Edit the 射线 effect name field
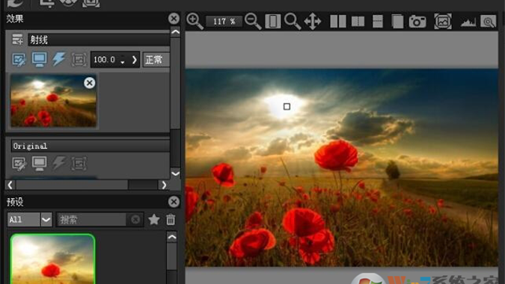The height and width of the screenshot is (284, 505). [x=99, y=40]
